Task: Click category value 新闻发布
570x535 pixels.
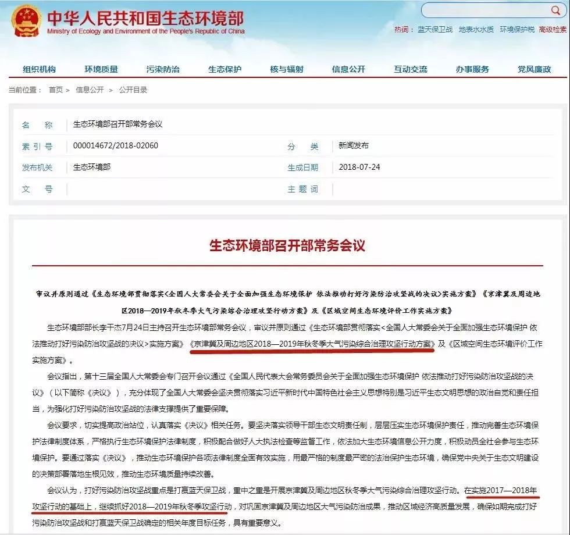Action: pos(354,146)
